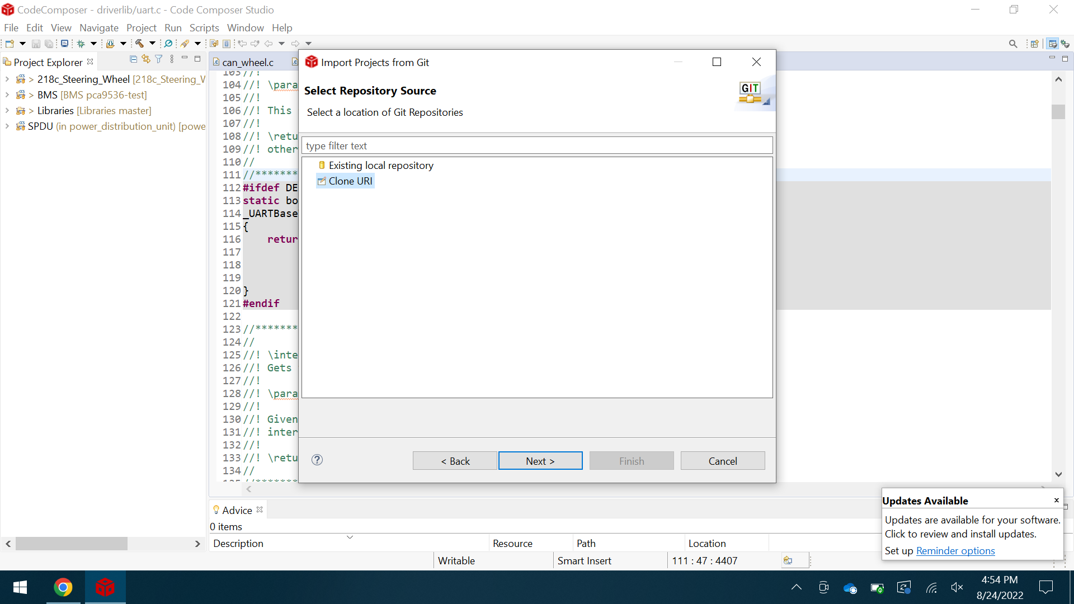Click the New project wizard icon
The height and width of the screenshot is (604, 1074).
point(10,44)
